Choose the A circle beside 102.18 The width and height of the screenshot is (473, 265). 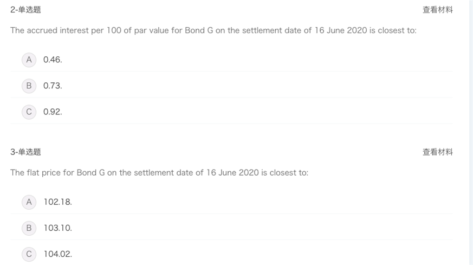point(29,202)
